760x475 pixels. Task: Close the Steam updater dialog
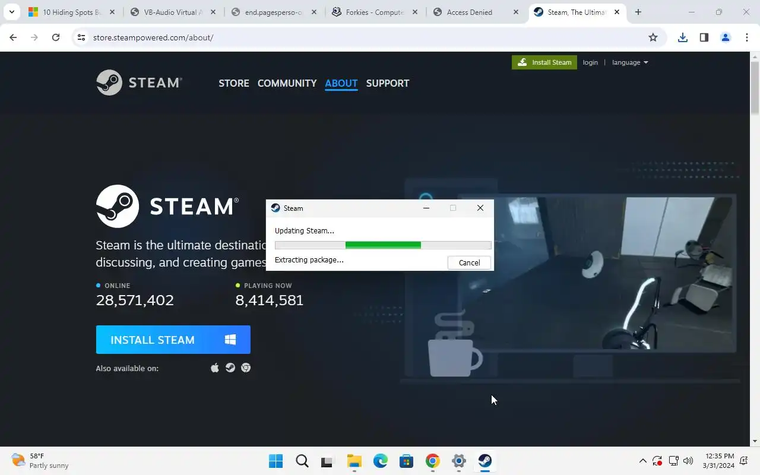(x=480, y=208)
